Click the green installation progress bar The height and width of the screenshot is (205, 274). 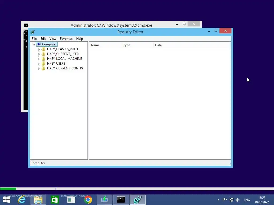click(x=8, y=189)
